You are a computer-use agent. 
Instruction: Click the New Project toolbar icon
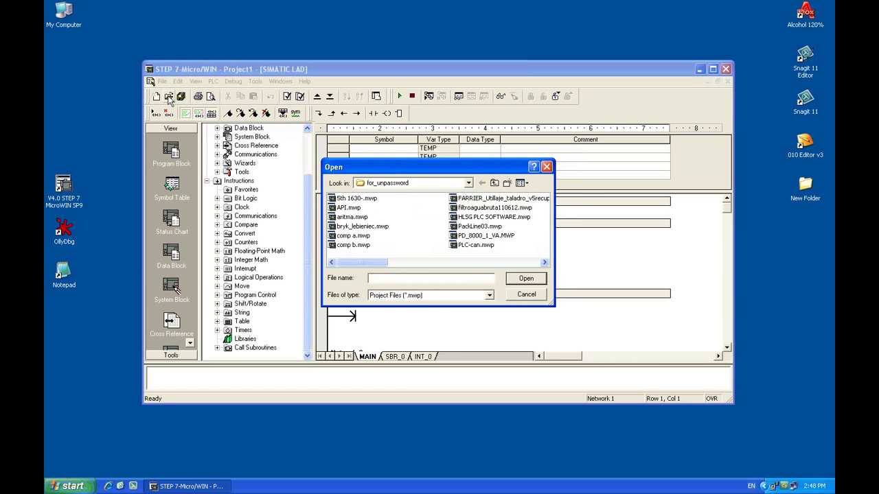click(157, 96)
